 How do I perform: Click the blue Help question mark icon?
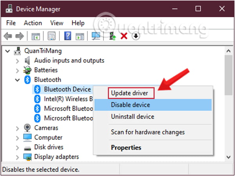pos(68,36)
